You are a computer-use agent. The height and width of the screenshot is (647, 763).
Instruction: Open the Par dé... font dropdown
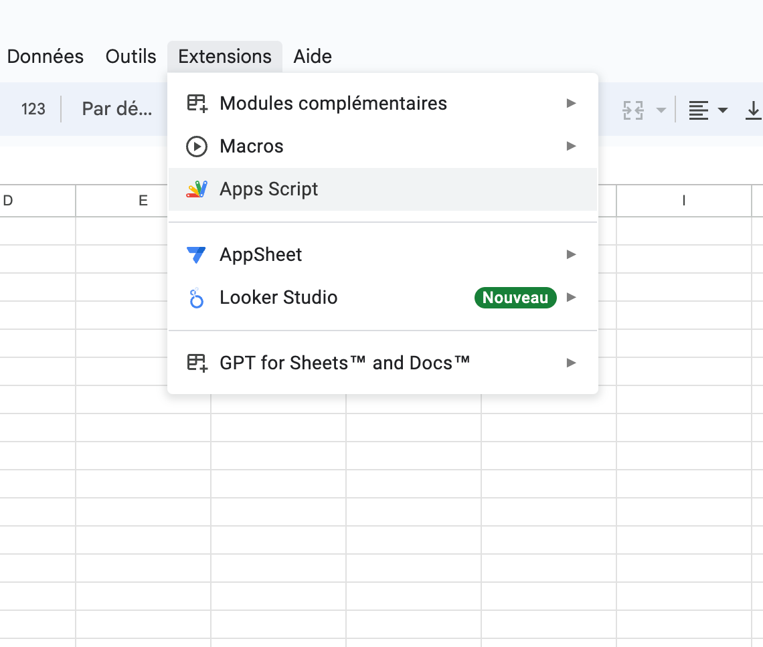click(x=116, y=109)
